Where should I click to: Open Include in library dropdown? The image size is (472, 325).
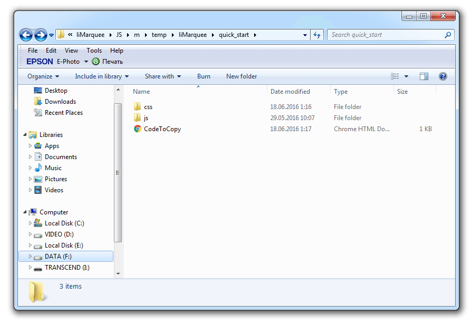pos(102,76)
